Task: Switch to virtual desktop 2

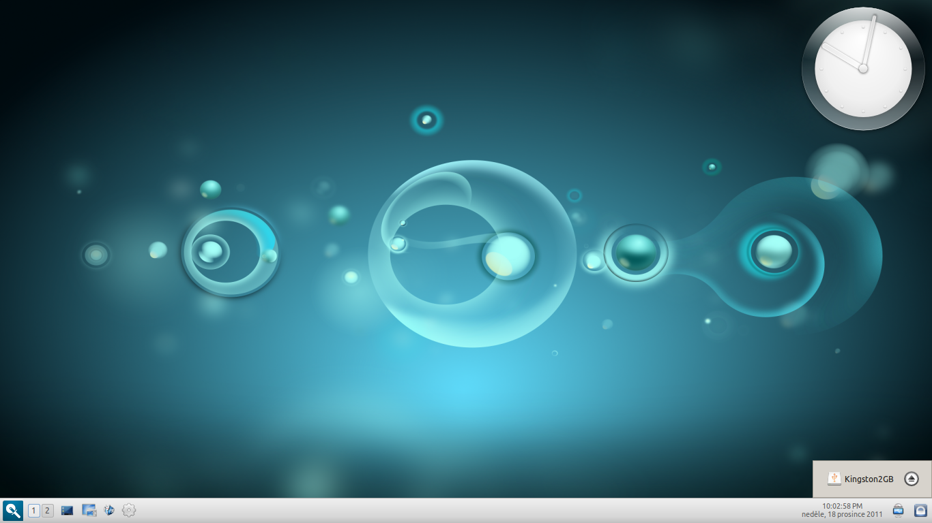Action: [x=48, y=511]
